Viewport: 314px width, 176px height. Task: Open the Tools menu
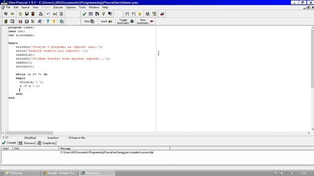click(x=82, y=7)
